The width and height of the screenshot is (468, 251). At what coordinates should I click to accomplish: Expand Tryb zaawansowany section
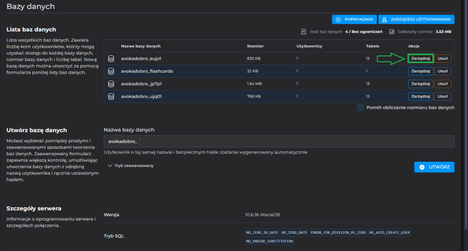tap(131, 166)
